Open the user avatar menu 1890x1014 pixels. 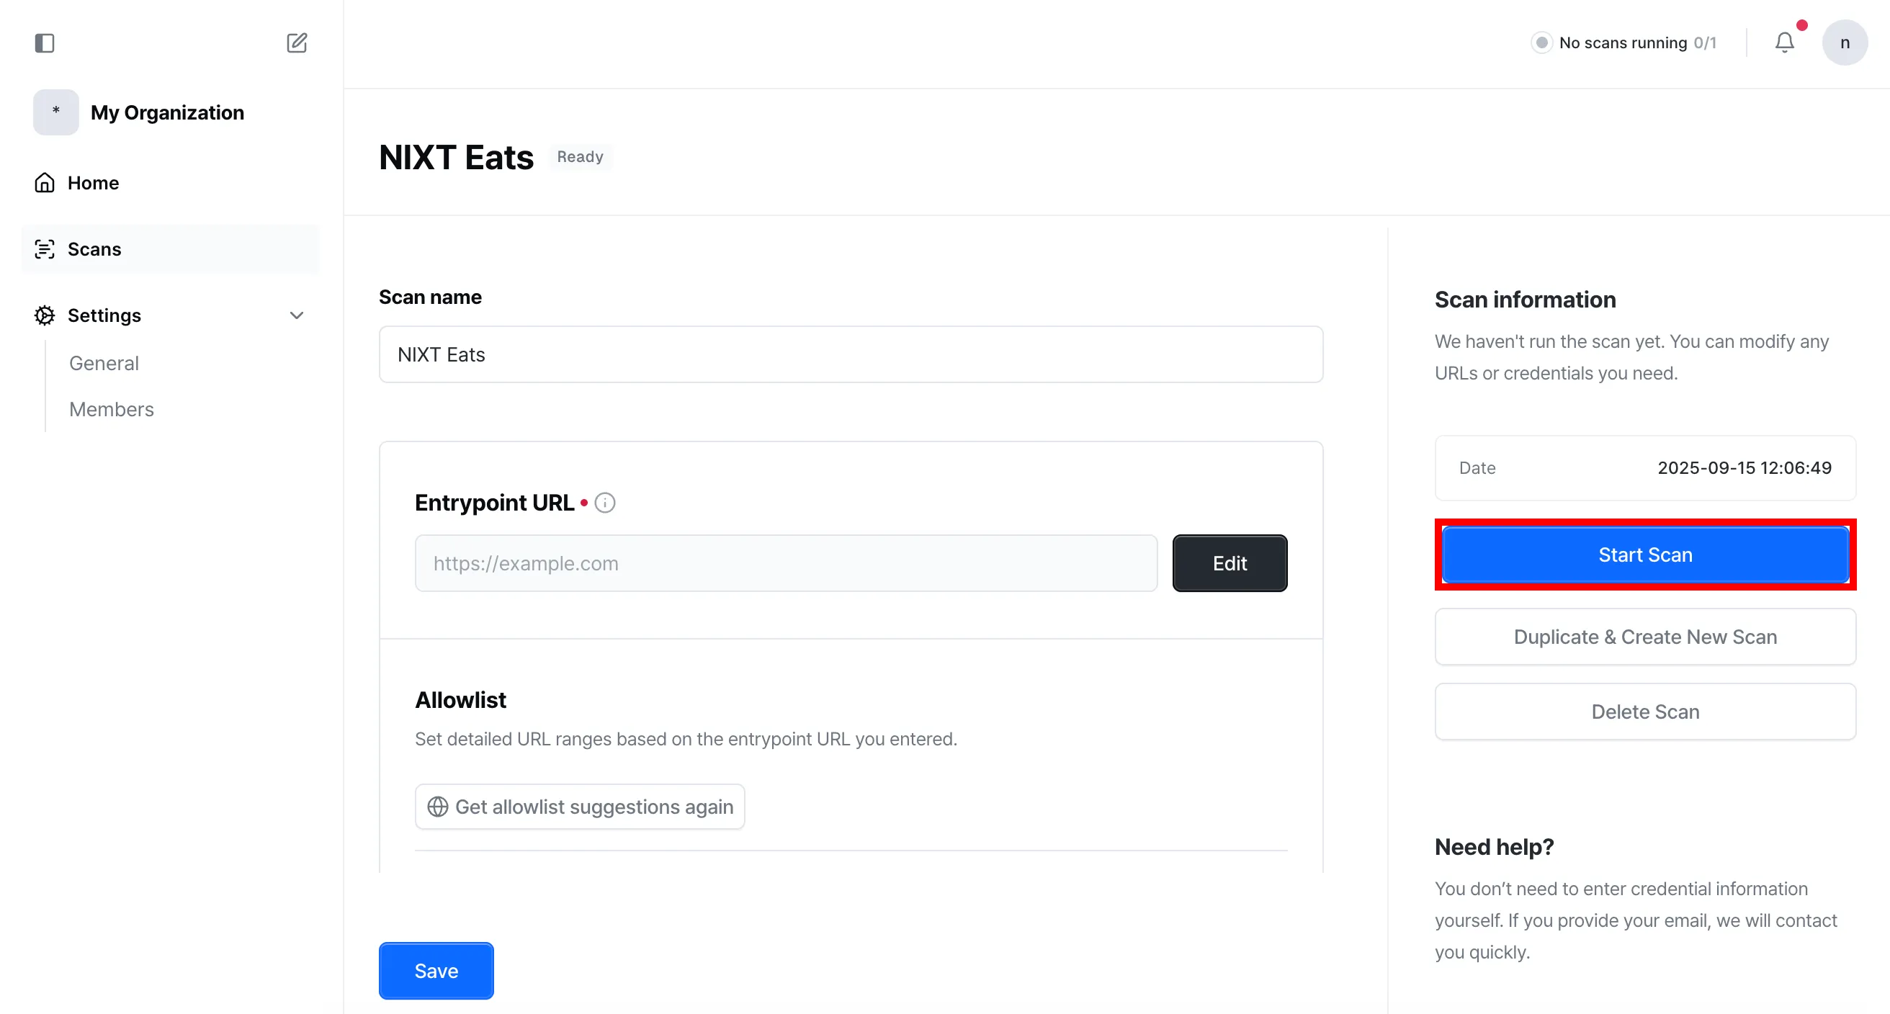pos(1845,42)
